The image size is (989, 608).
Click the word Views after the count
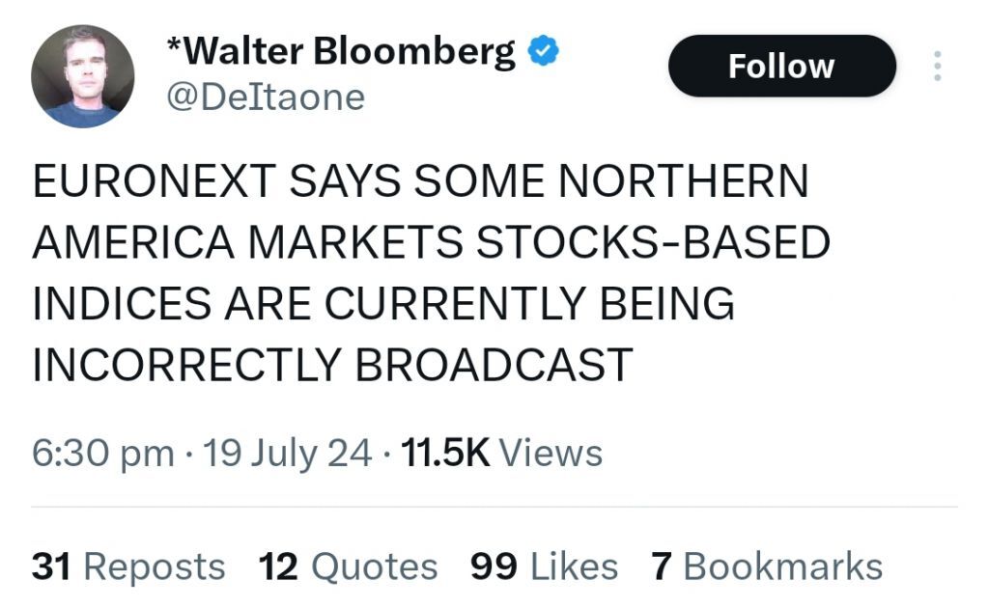552,453
